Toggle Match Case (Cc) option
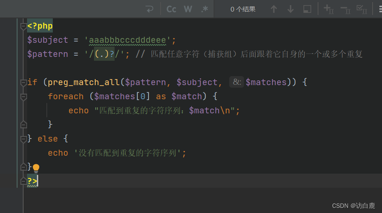Screen dimensions: 382x213 point(171,9)
